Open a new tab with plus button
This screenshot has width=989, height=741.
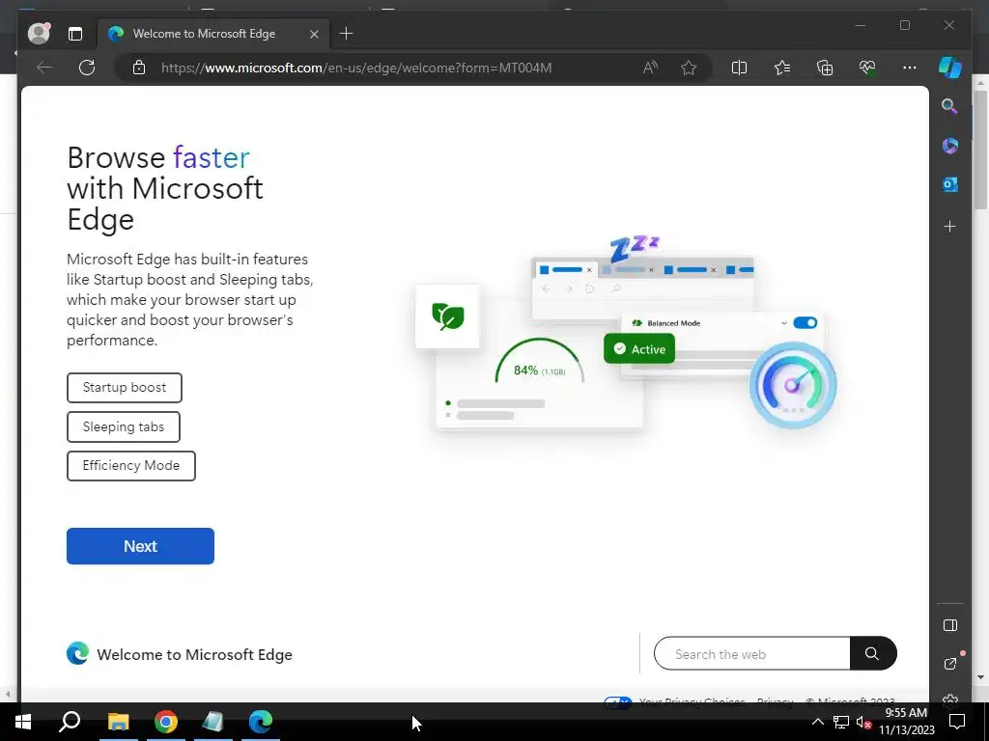tap(347, 34)
